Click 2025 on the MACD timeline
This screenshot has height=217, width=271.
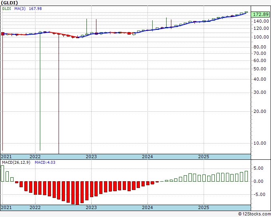coord(204,207)
